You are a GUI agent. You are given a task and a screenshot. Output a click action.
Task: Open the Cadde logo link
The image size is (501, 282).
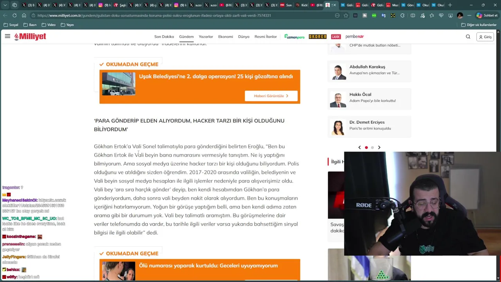click(336, 36)
